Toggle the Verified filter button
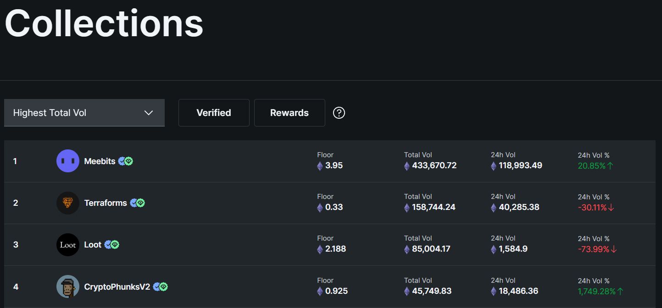662x308 pixels. pyautogui.click(x=214, y=113)
